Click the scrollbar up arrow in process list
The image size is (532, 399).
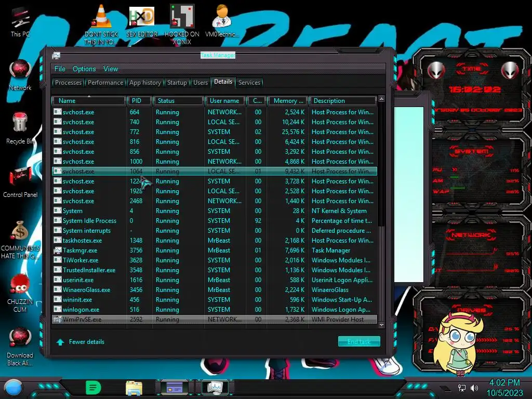[x=381, y=99]
